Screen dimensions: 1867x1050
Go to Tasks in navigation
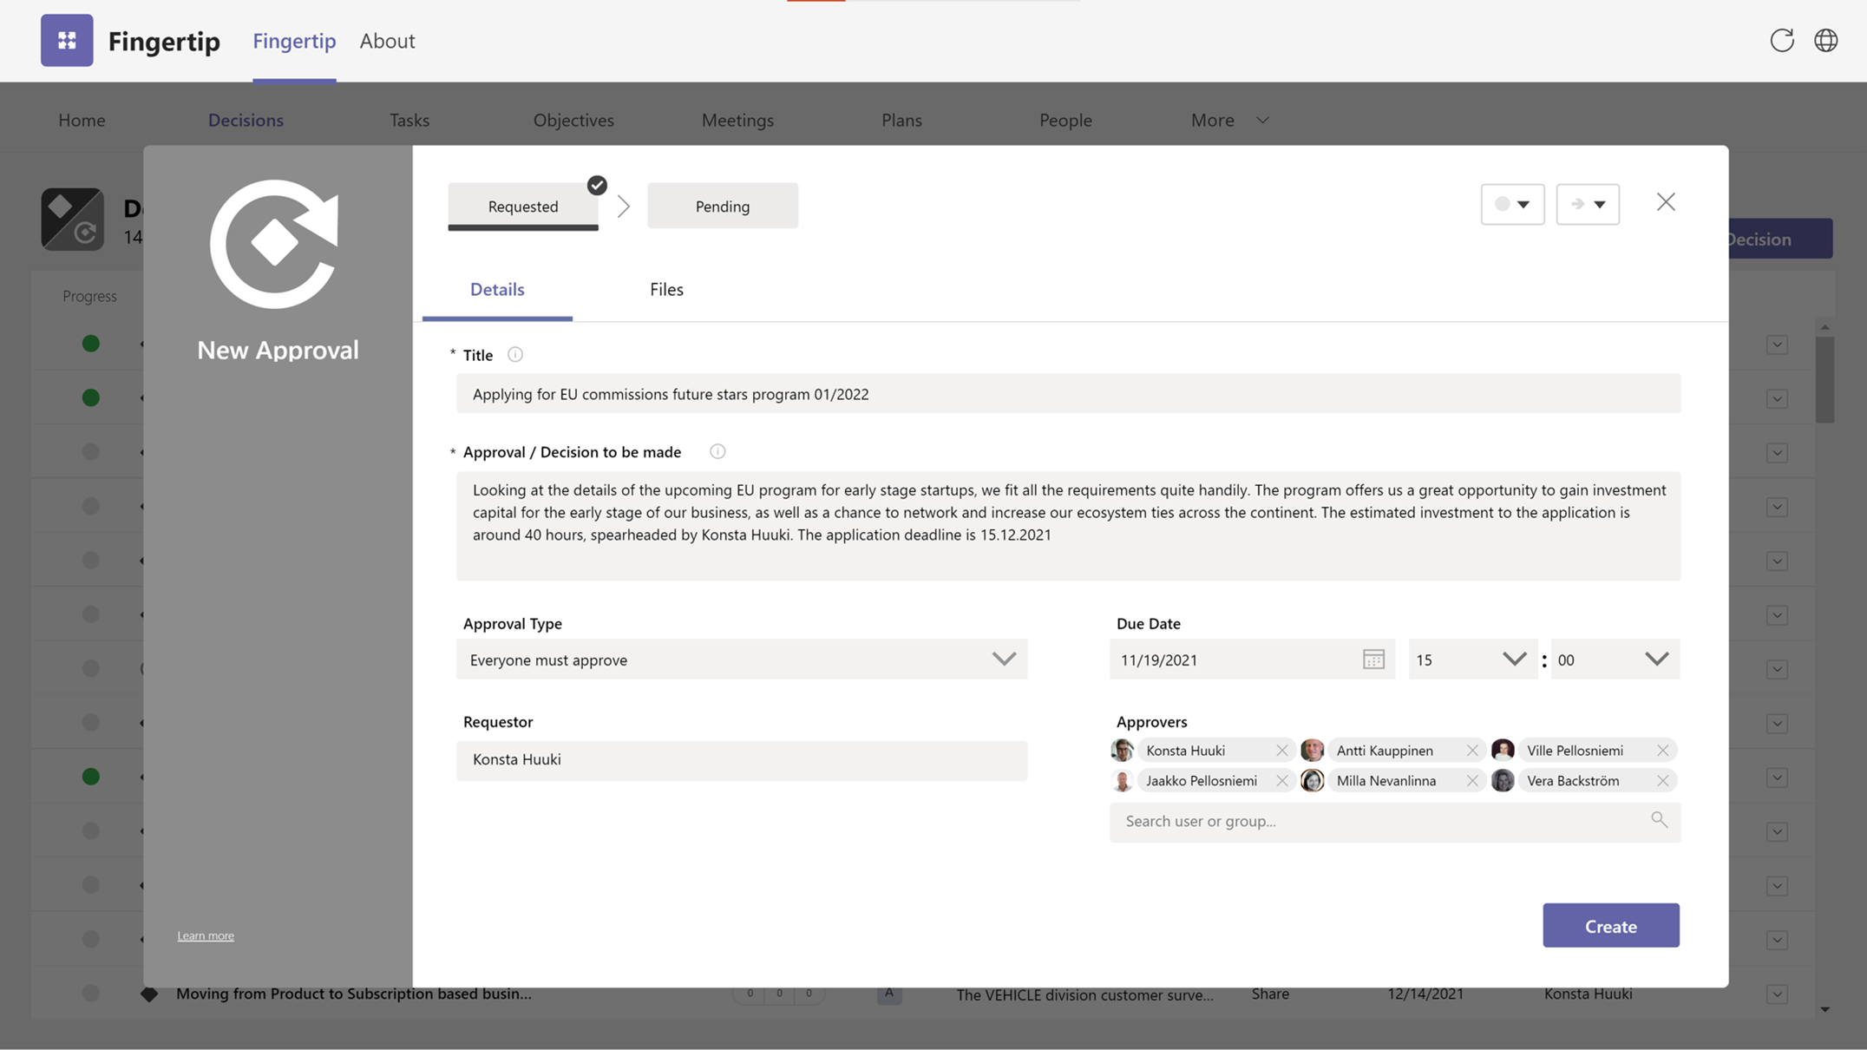(409, 120)
